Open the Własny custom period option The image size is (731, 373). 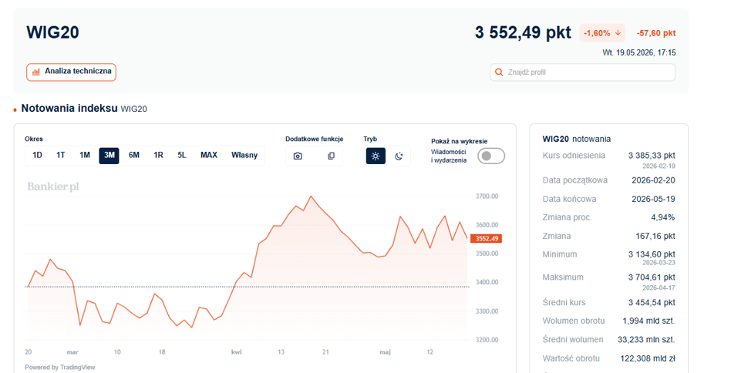pos(244,155)
